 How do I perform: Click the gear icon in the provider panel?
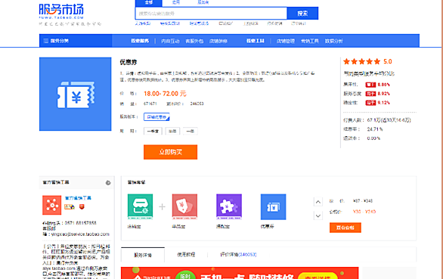tap(108, 183)
